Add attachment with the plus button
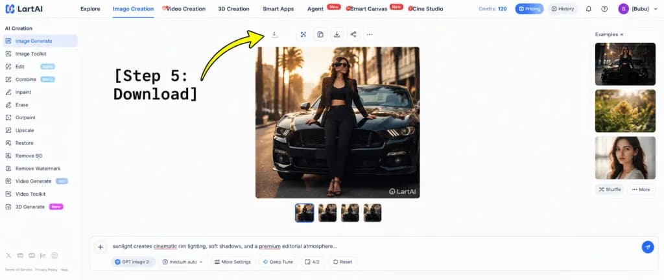The height and width of the screenshot is (280, 664). coord(101,247)
